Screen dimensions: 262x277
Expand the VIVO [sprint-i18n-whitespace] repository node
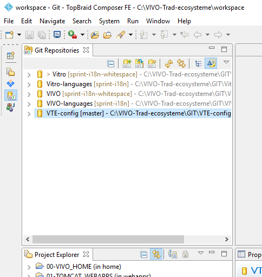tap(29, 94)
